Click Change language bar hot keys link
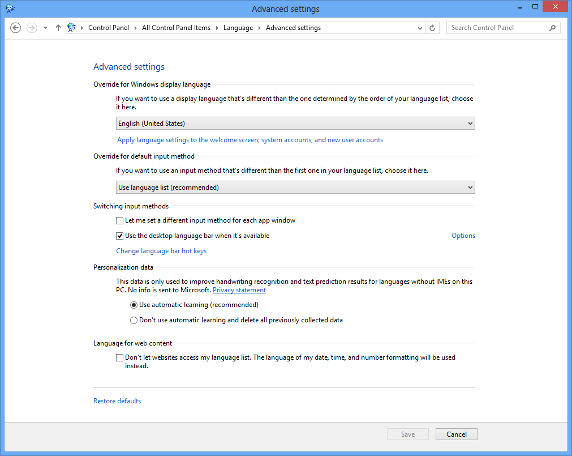This screenshot has height=456, width=572. pos(161,251)
